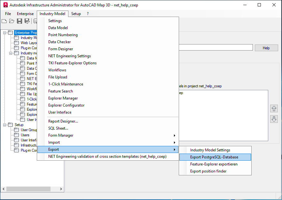This screenshot has width=282, height=200.
Task: Click horizontal scrollbar left arrow in tree panel
Action: pos(4,189)
